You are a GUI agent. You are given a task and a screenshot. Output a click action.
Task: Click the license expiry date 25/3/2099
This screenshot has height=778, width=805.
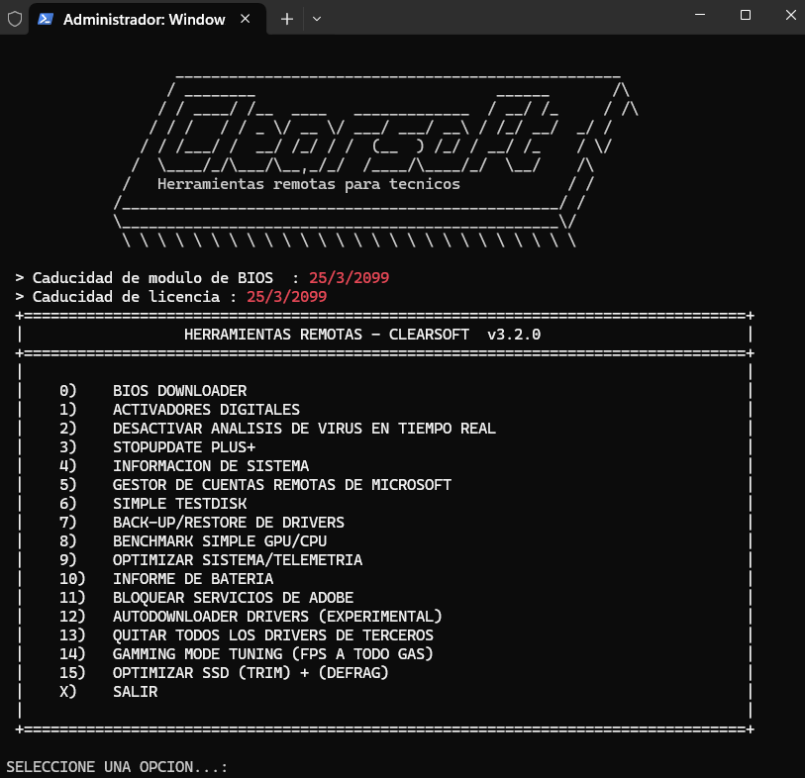click(286, 297)
